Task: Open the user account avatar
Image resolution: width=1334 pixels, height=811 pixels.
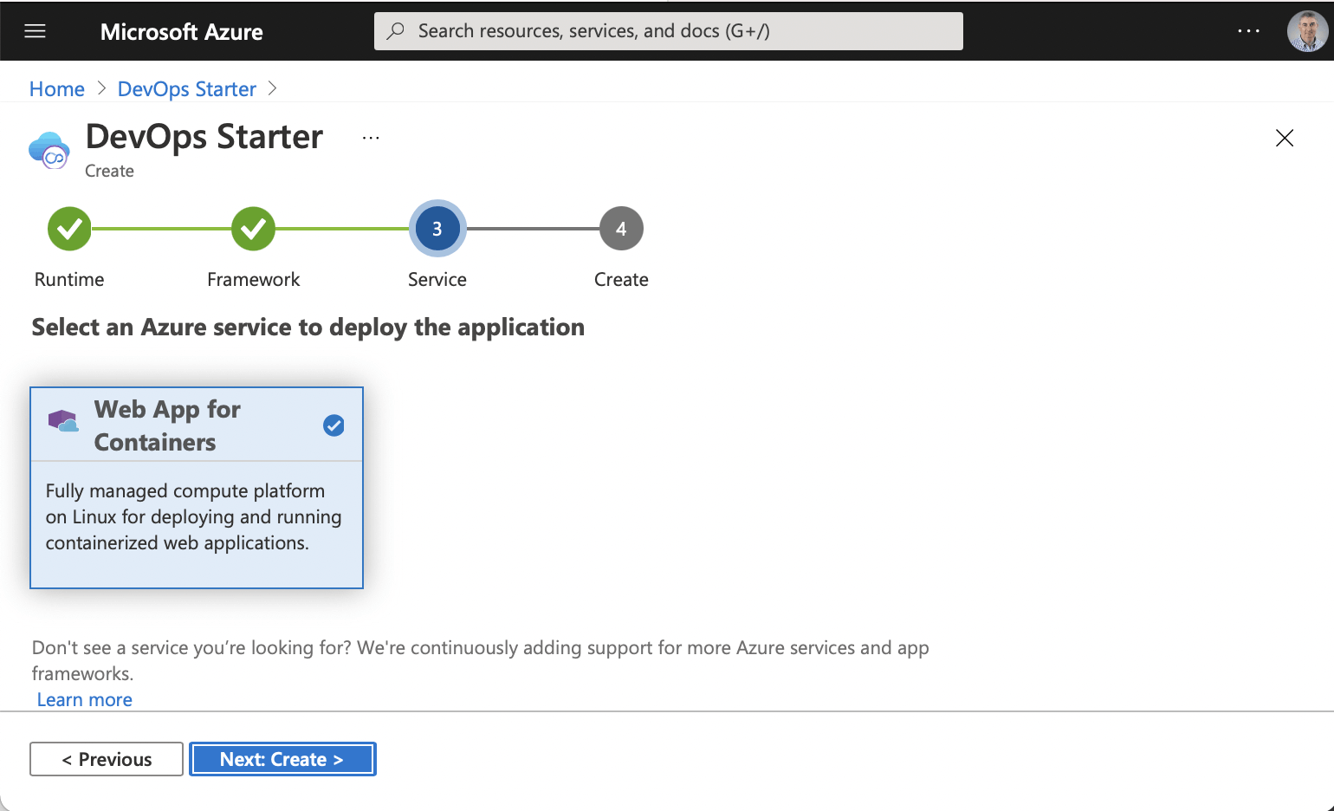Action: coord(1306,32)
